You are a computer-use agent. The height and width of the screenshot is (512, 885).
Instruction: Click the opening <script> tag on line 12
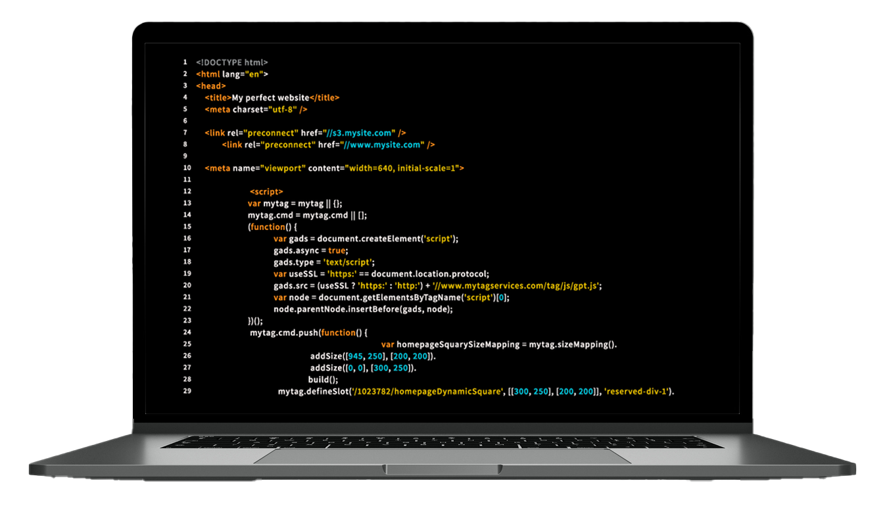266,192
